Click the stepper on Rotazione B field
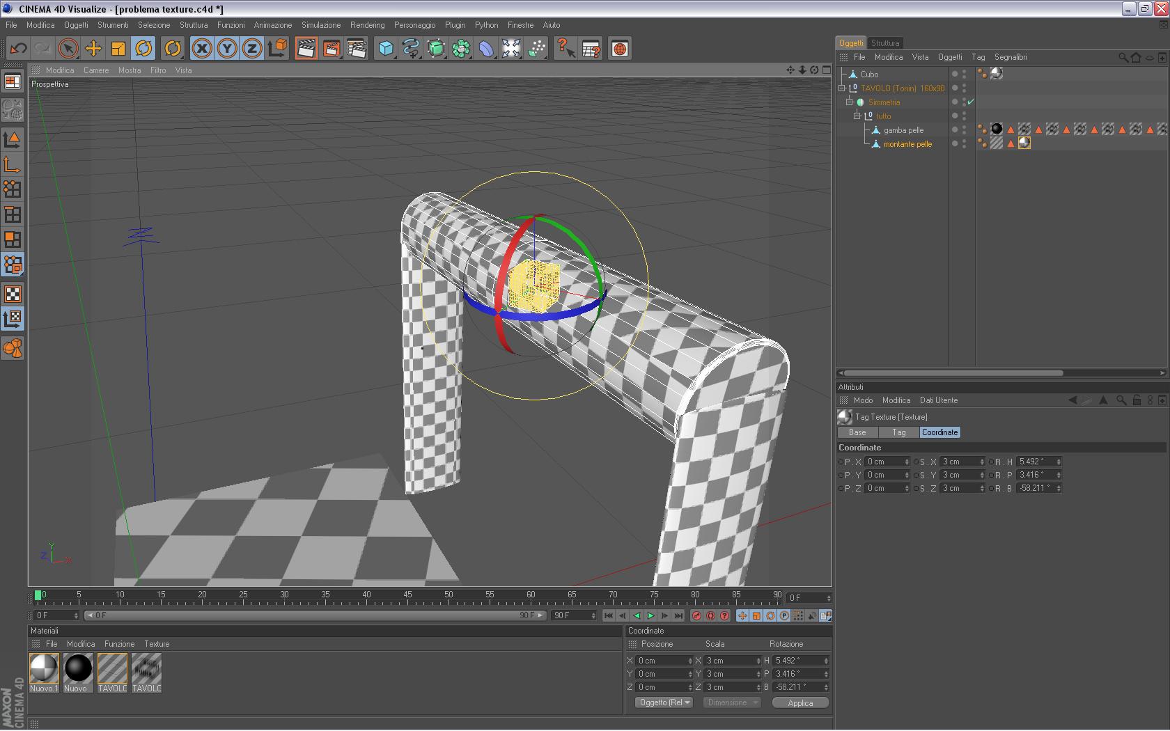The height and width of the screenshot is (731, 1170). click(x=826, y=687)
